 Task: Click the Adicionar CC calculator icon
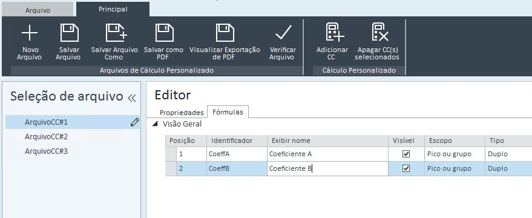click(334, 32)
